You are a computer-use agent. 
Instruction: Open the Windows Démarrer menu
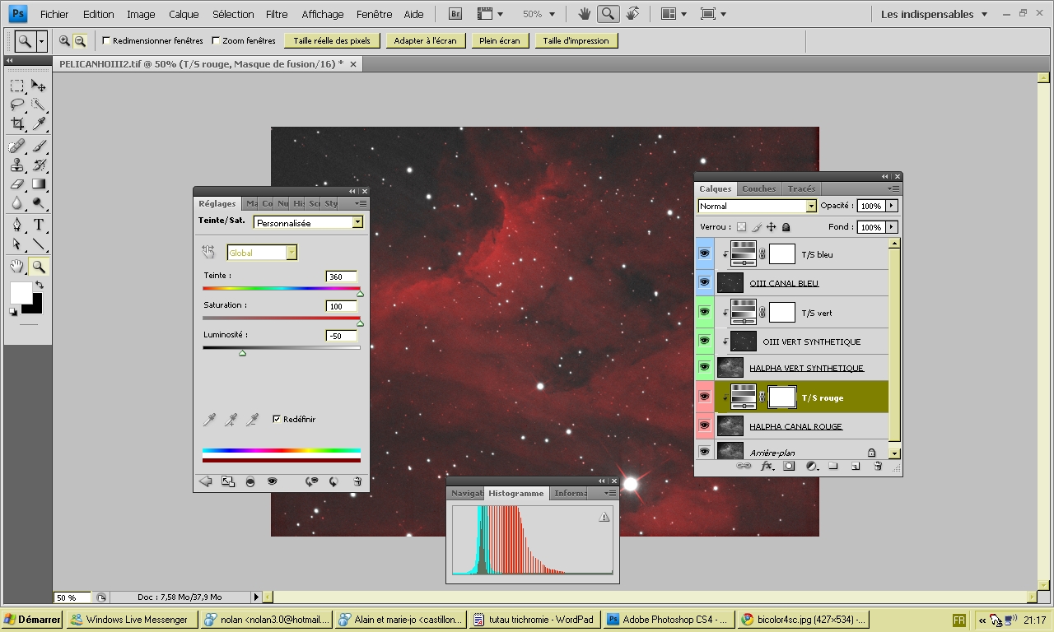[x=32, y=620]
